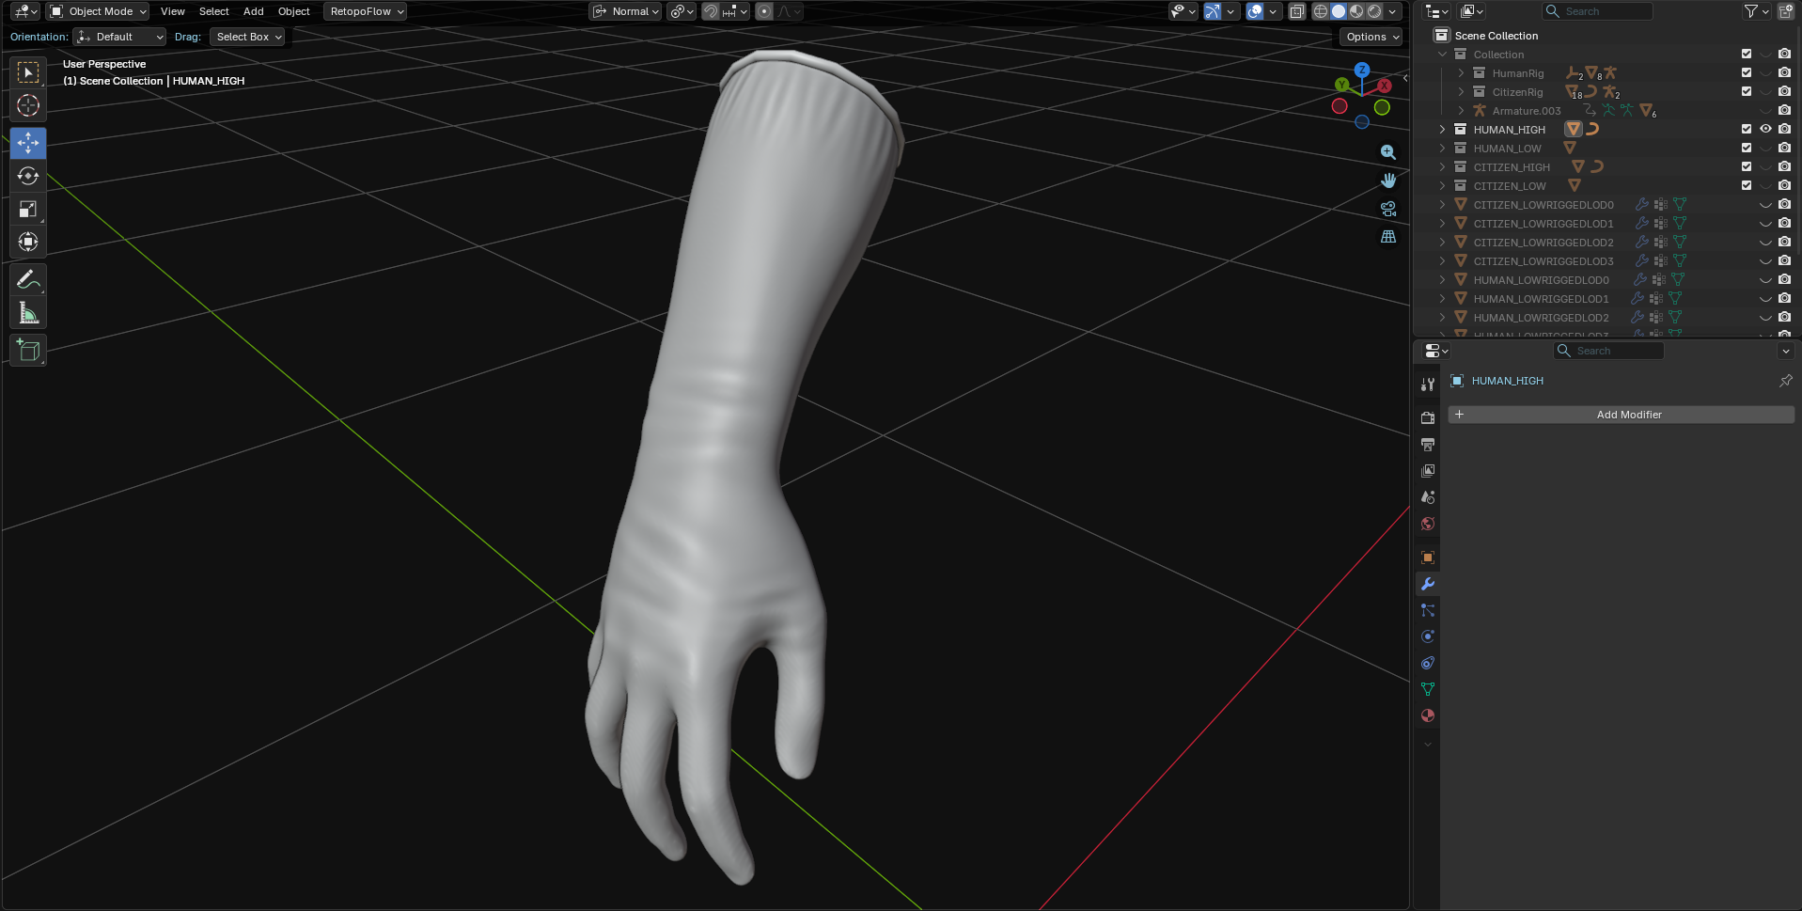Switch to orthographic view using the grid icon
The image size is (1802, 911).
click(x=1387, y=237)
